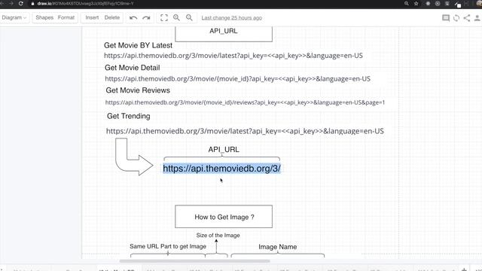482x271 pixels.
Task: Select the 'Get Movie Reviews' label
Action: coord(138,90)
